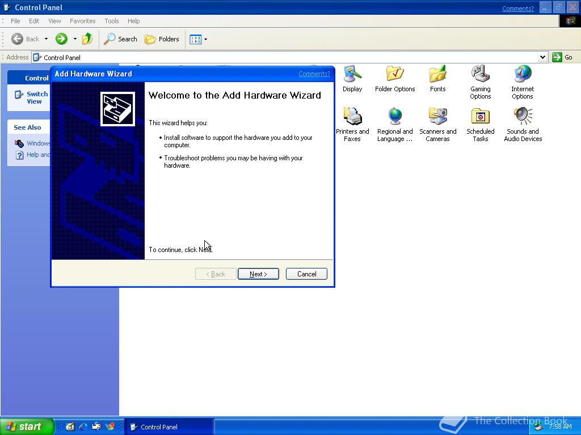Viewport: 581px width, 435px height.
Task: Click the Windows flag throbber icon
Action: 570,21
